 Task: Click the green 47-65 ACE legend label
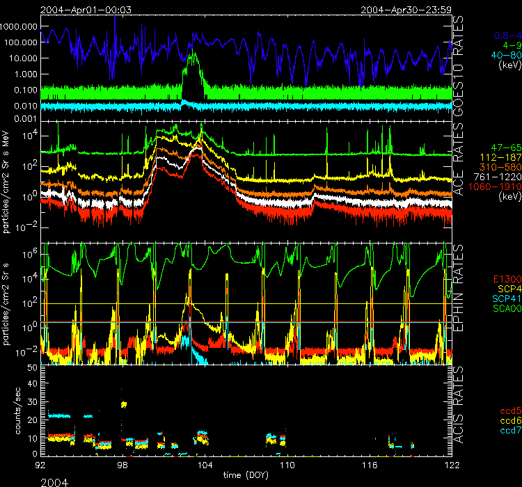[x=505, y=148]
